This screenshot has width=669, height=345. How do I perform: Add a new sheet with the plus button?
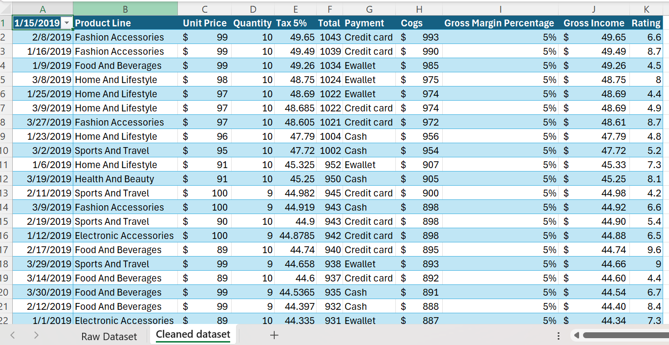(x=274, y=335)
